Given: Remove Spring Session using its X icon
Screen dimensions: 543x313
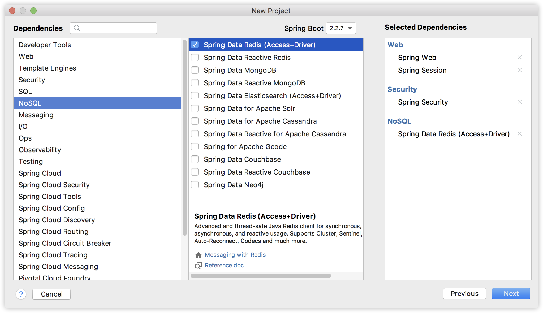Looking at the screenshot, I should pos(519,70).
